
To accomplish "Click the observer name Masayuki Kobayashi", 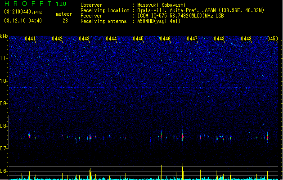I will click(162, 5).
